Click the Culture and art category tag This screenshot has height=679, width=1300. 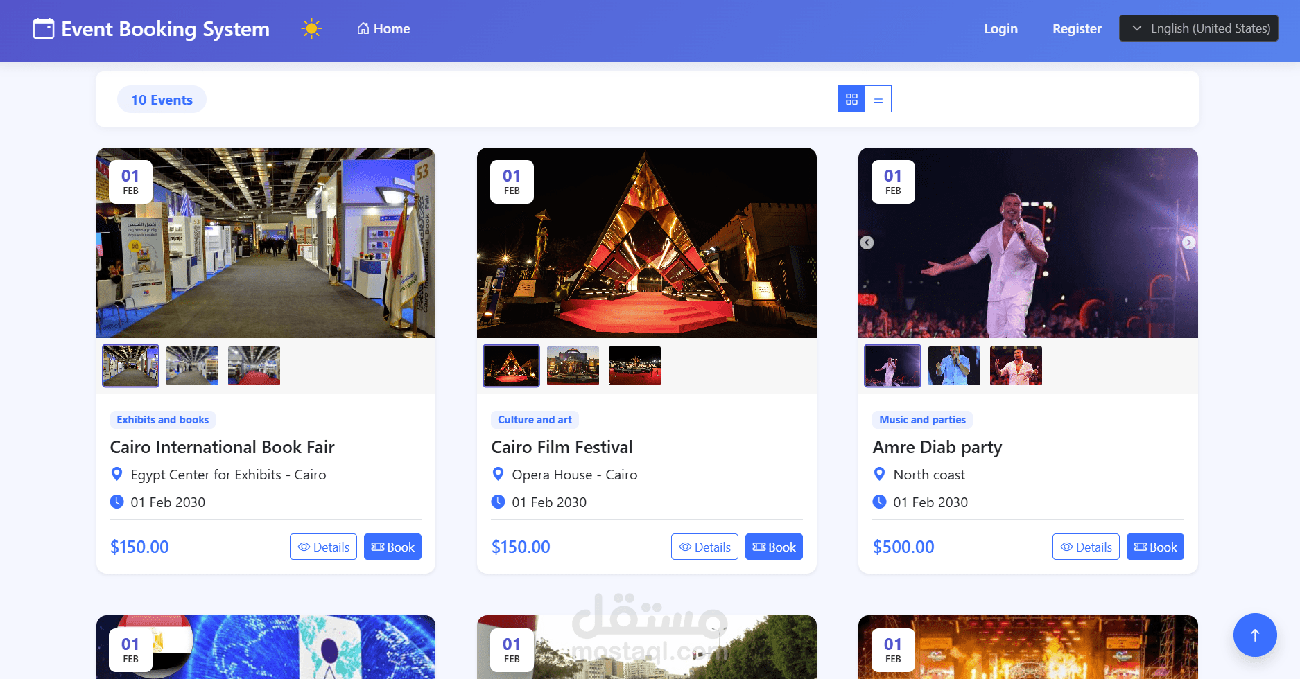click(535, 420)
